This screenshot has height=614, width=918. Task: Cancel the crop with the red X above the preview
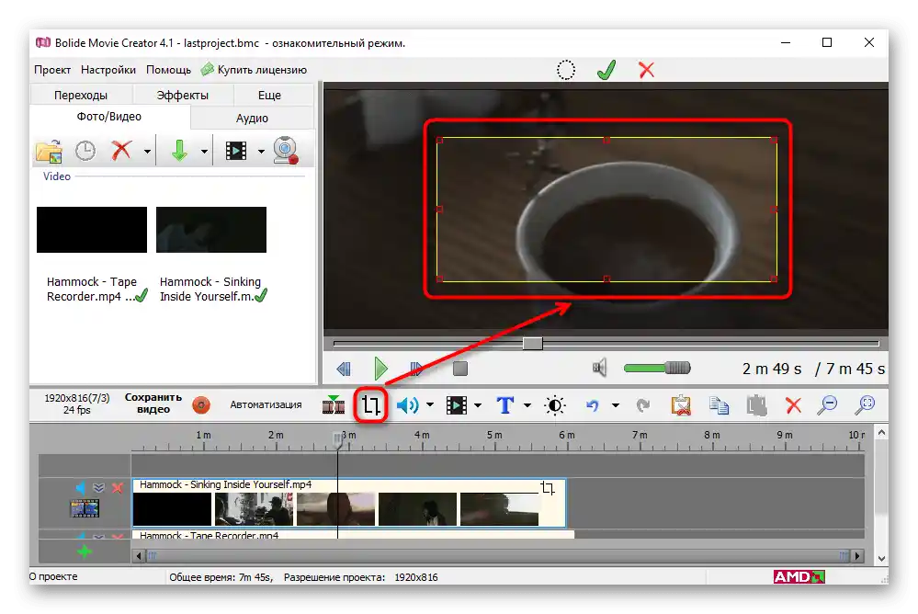pyautogui.click(x=646, y=70)
